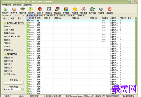Image resolution: width=141 pixels, height=97 pixels.
Task: Select room phone cell 8010
Action: click(104, 42)
